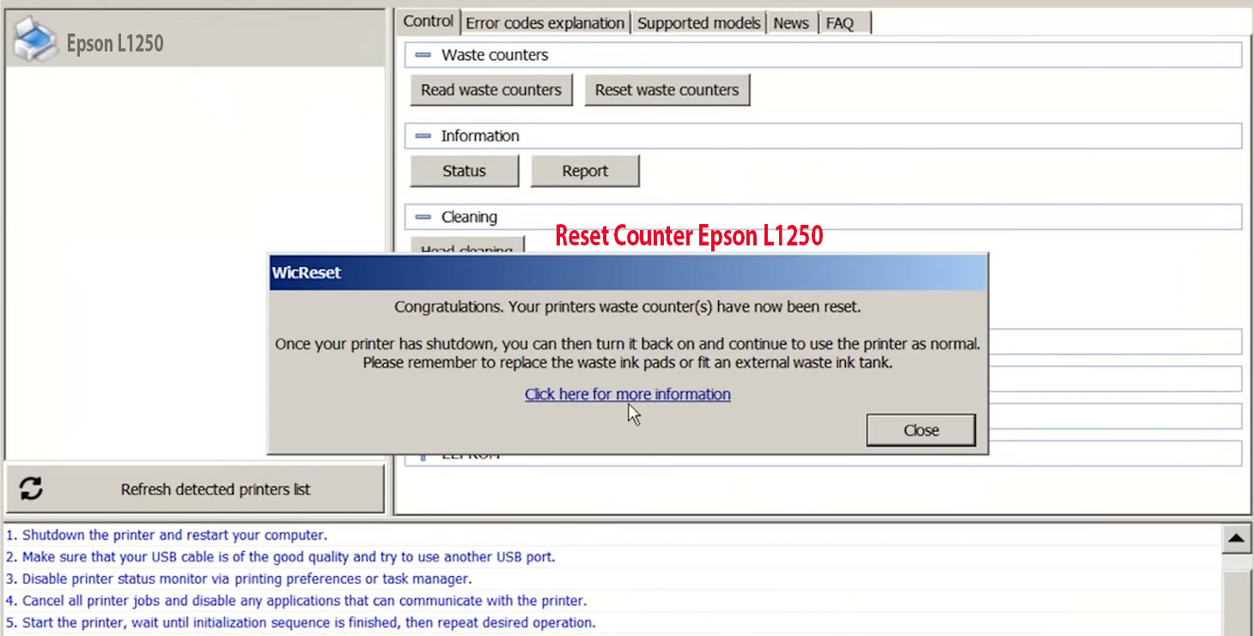Open the FAQ tab
Image resolution: width=1254 pixels, height=636 pixels.
tap(840, 23)
